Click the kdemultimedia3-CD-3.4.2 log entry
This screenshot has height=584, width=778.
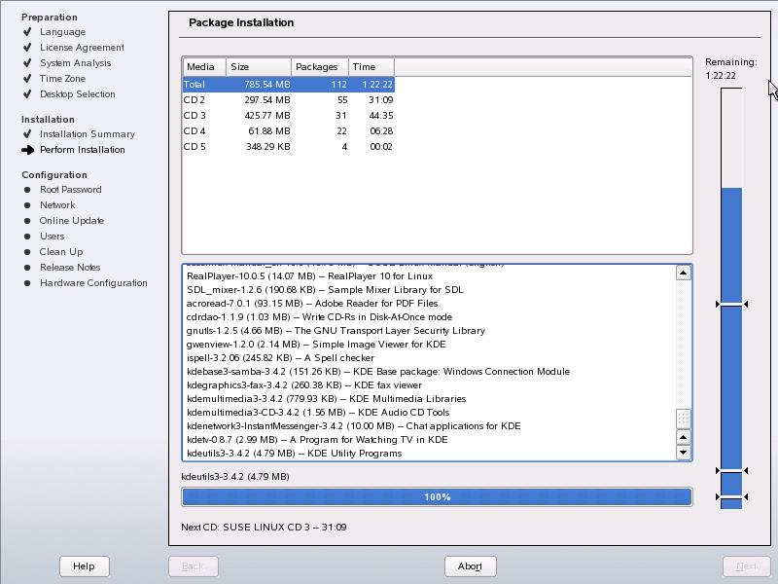(318, 413)
